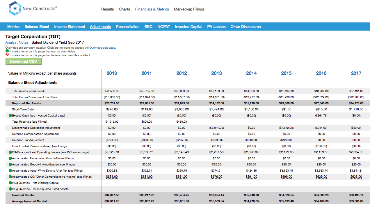
Task: Click Discontinued Operations value ($5,841.00)
Action: tap(216, 128)
